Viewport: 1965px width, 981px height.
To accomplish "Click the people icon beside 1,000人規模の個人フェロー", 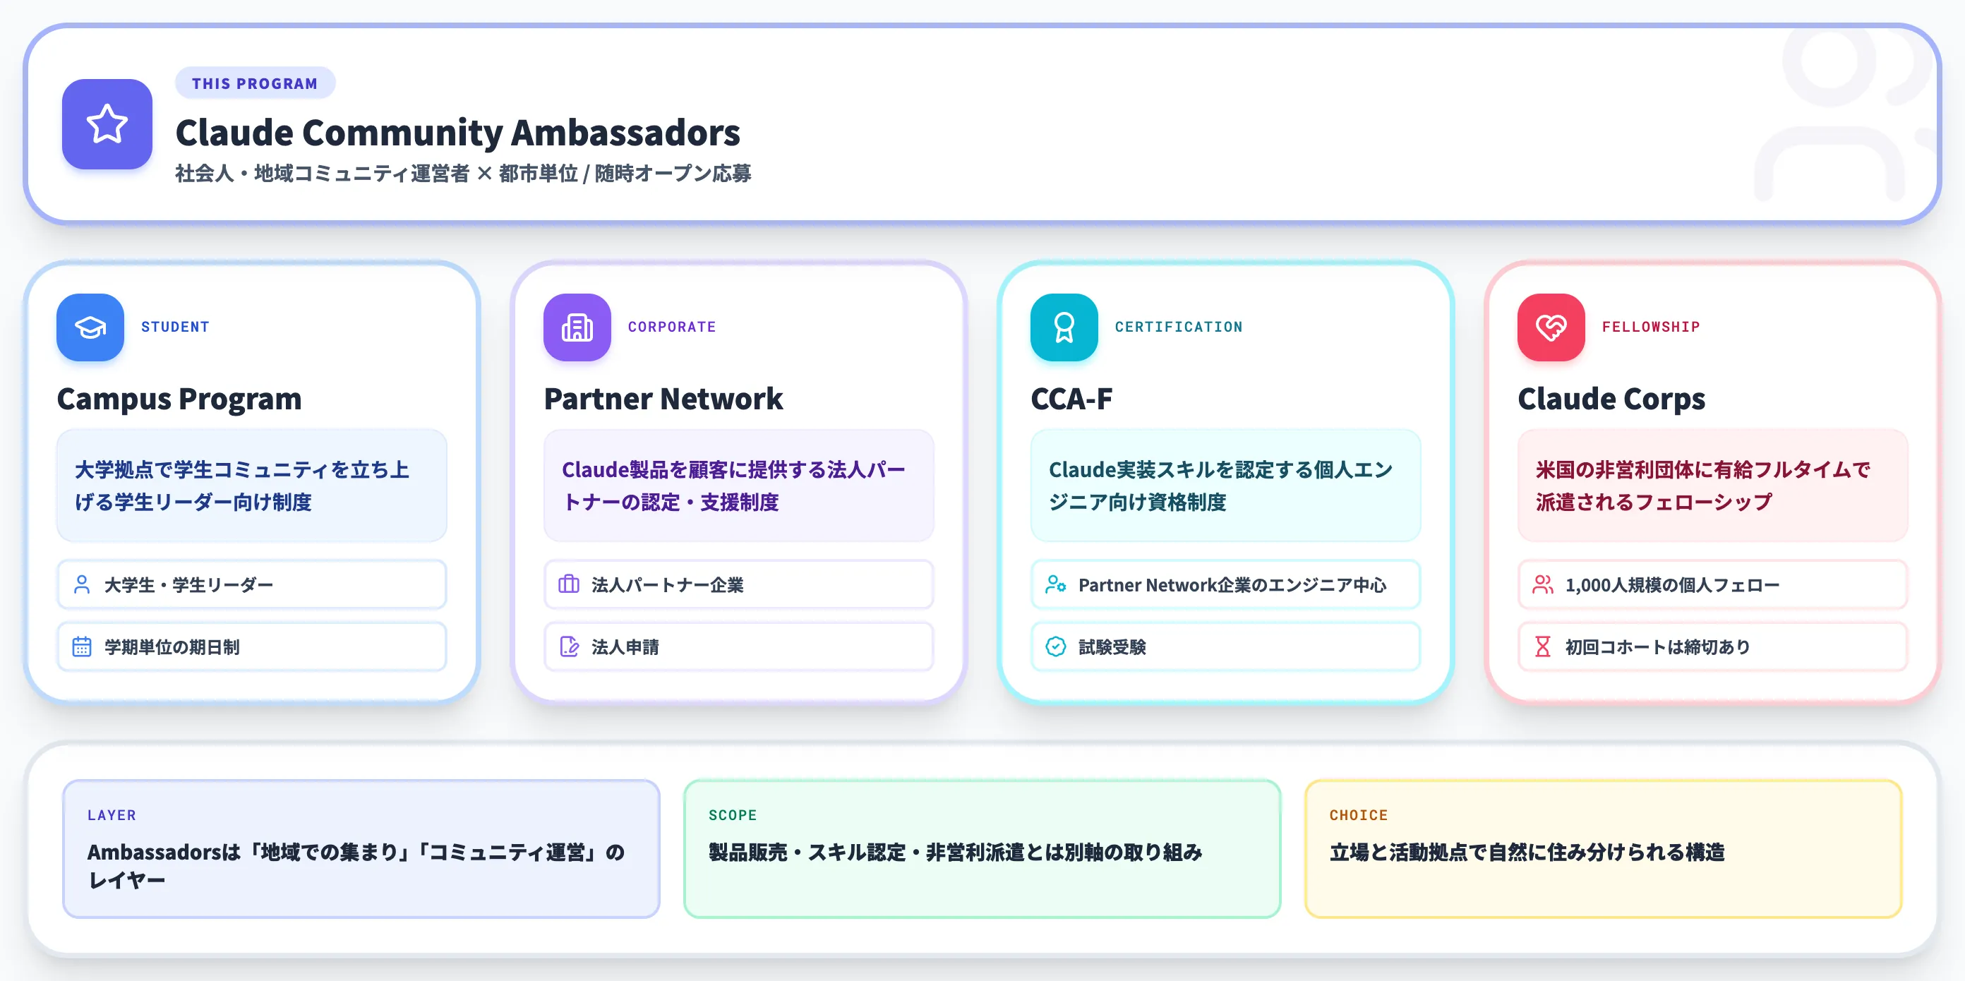I will coord(1542,585).
